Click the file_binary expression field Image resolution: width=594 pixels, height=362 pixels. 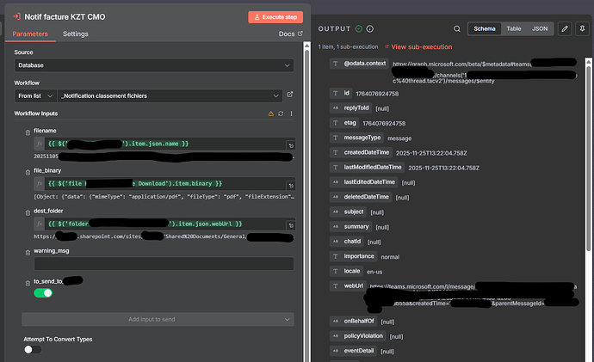point(165,184)
